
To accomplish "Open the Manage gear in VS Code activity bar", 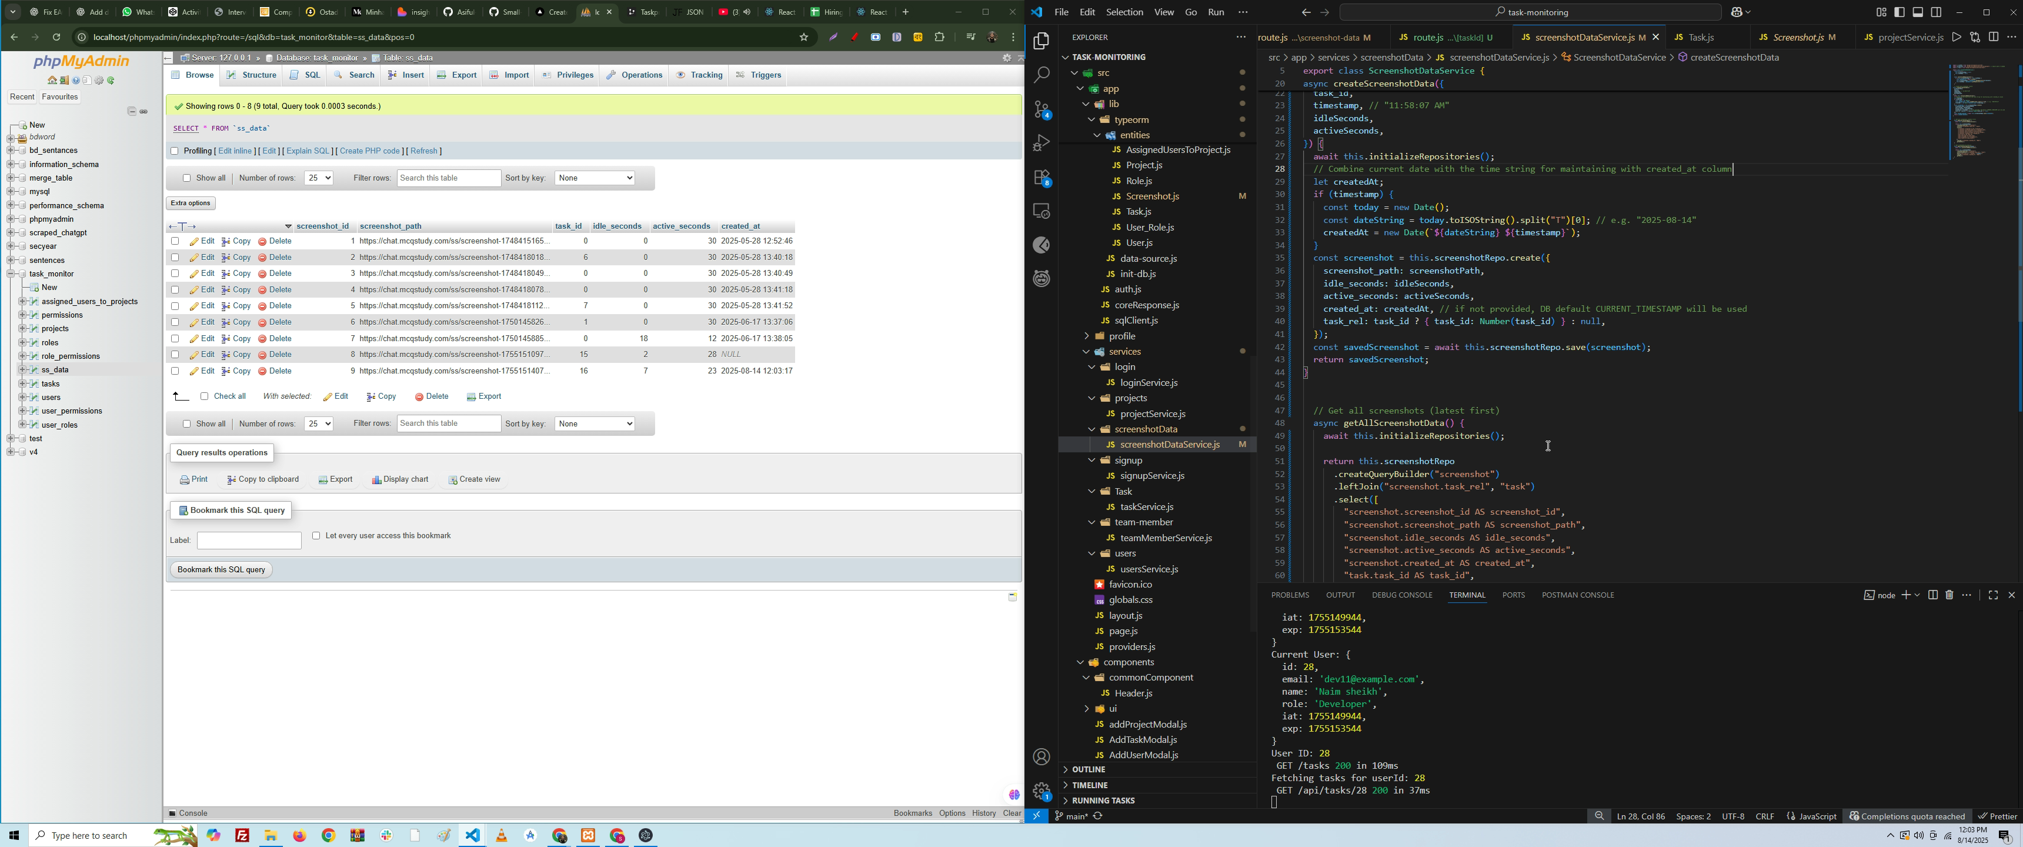I will point(1041,791).
